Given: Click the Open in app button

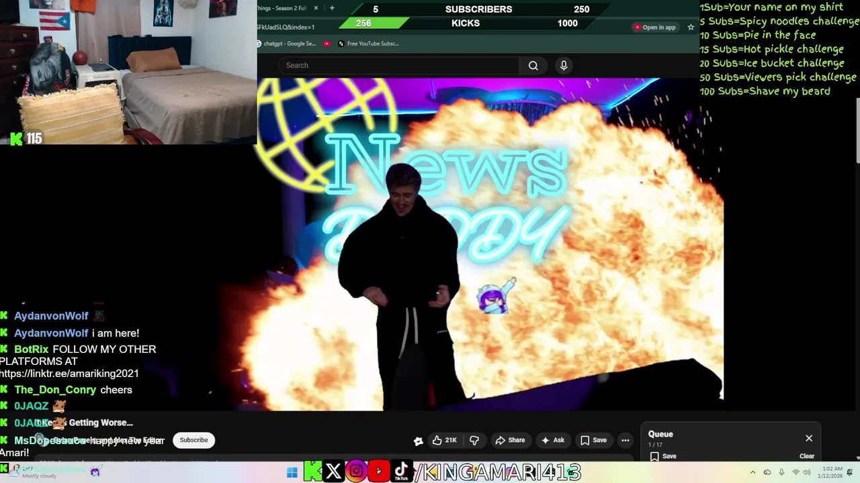Looking at the screenshot, I should [x=655, y=28].
